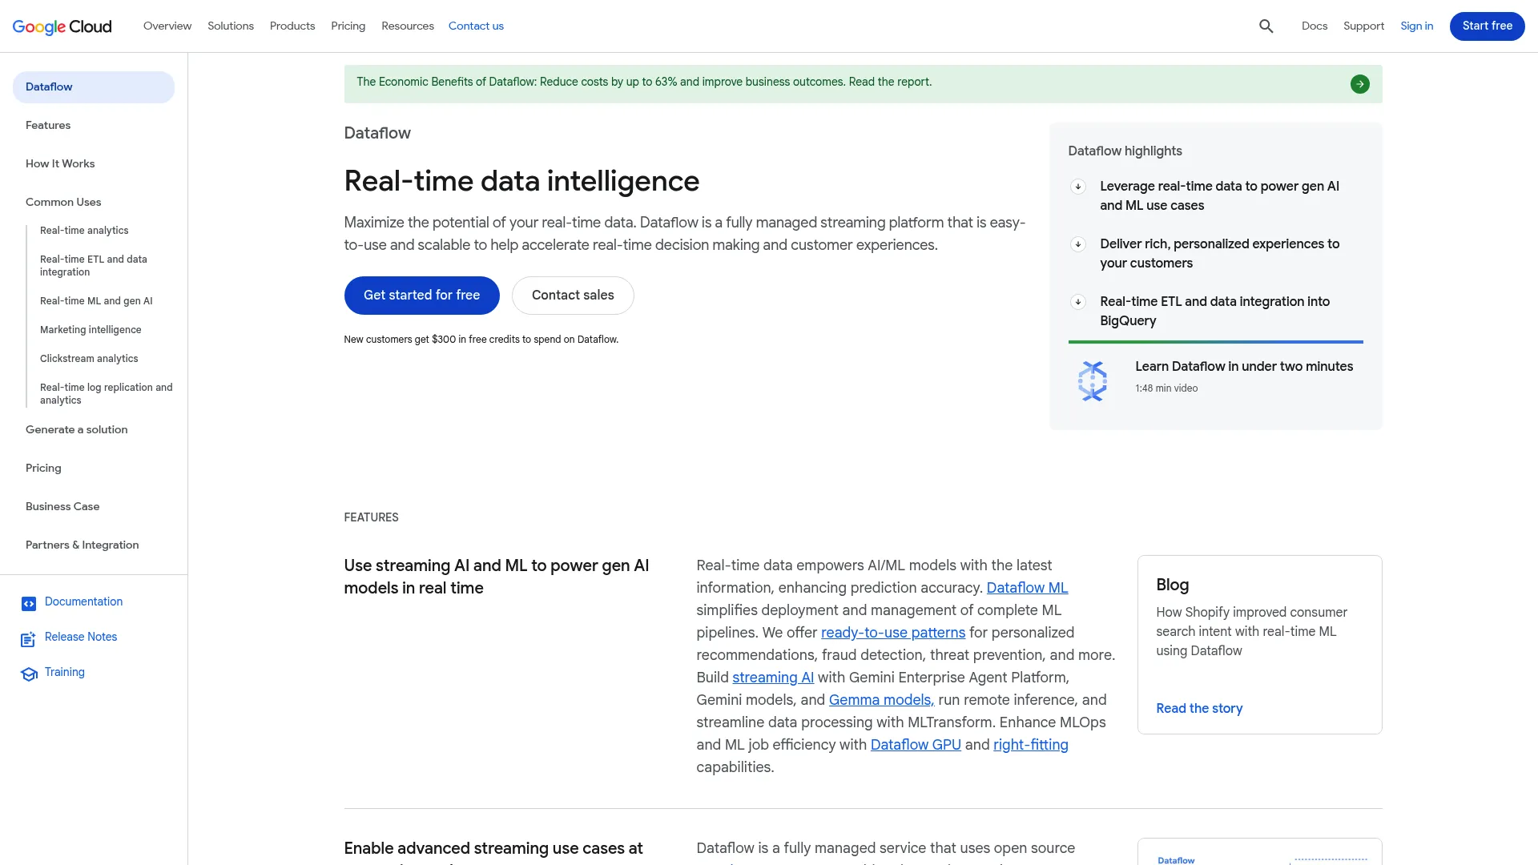Go to Business Case section
The height and width of the screenshot is (865, 1538).
[62, 507]
